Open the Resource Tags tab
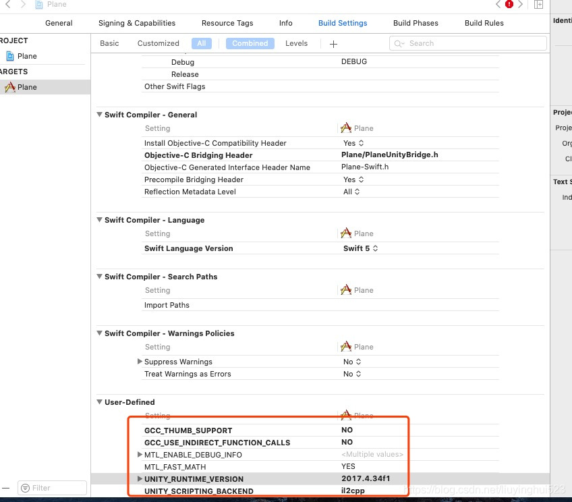572x502 pixels. 227,23
